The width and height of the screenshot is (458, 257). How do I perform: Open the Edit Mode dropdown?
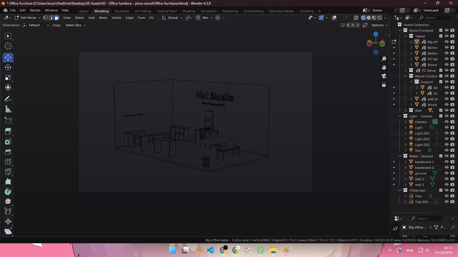point(27,18)
